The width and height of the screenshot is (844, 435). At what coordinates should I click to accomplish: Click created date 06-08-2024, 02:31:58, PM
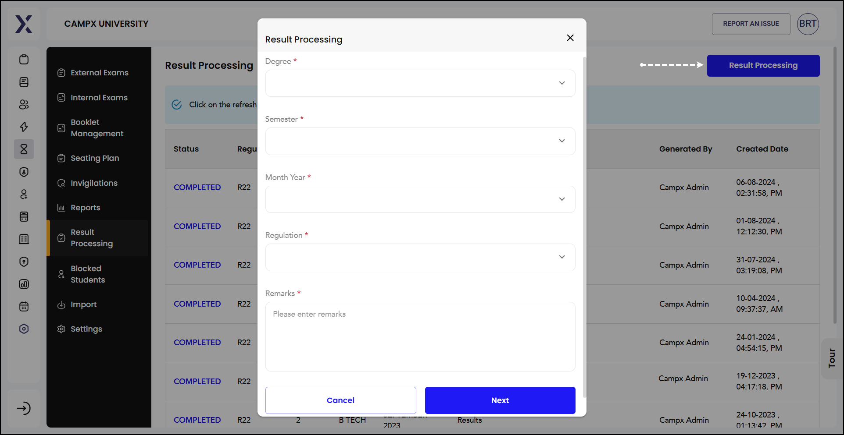pos(759,187)
